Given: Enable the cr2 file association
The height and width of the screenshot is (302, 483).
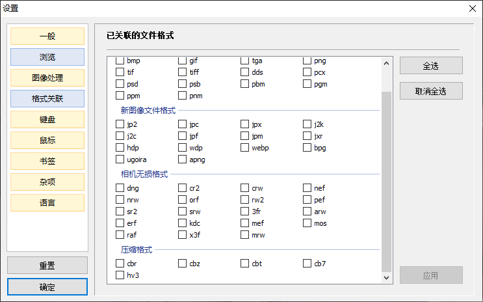Looking at the screenshot, I should (183, 188).
